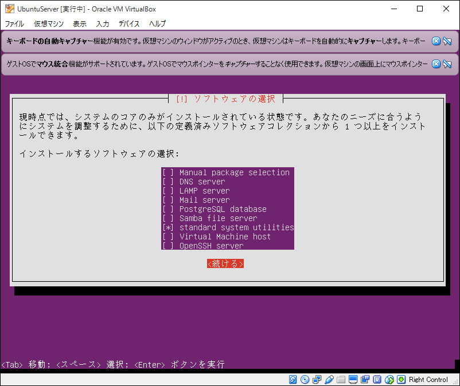
Task: Open the network adapter status icon
Action: pos(317,380)
